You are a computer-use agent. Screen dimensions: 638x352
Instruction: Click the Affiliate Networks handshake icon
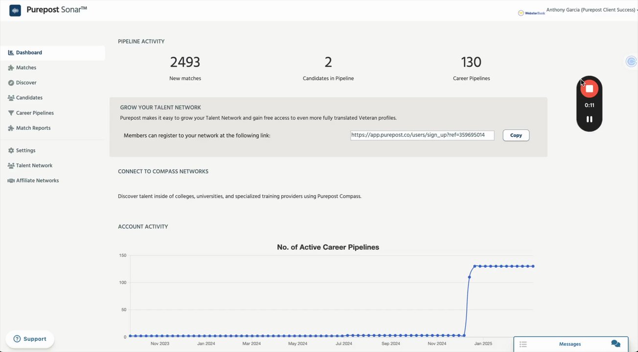11,181
